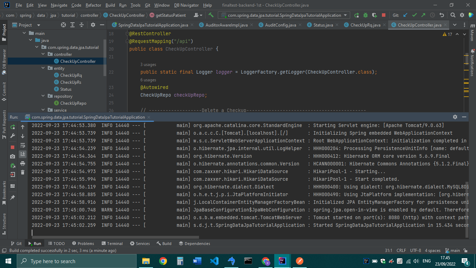The image size is (476, 268).
Task: Open the Navigate menu
Action: 59,5
